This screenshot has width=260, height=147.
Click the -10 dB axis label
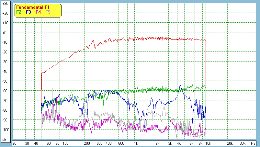point(5,42)
